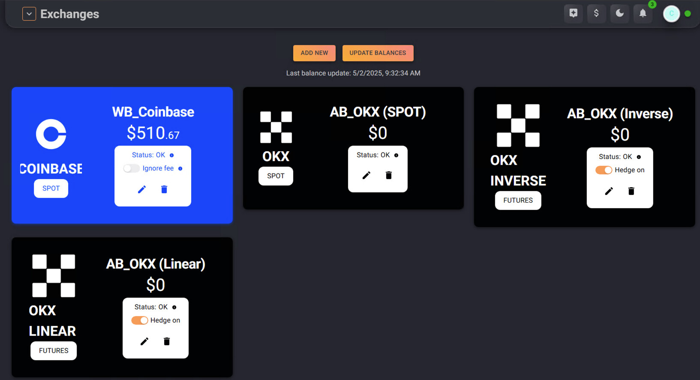Click OKX logo on AB_OKX (Linear) card

54,276
